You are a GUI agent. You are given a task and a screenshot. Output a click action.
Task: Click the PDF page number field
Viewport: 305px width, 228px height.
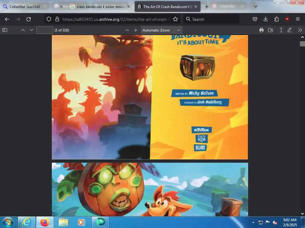[x=45, y=30]
